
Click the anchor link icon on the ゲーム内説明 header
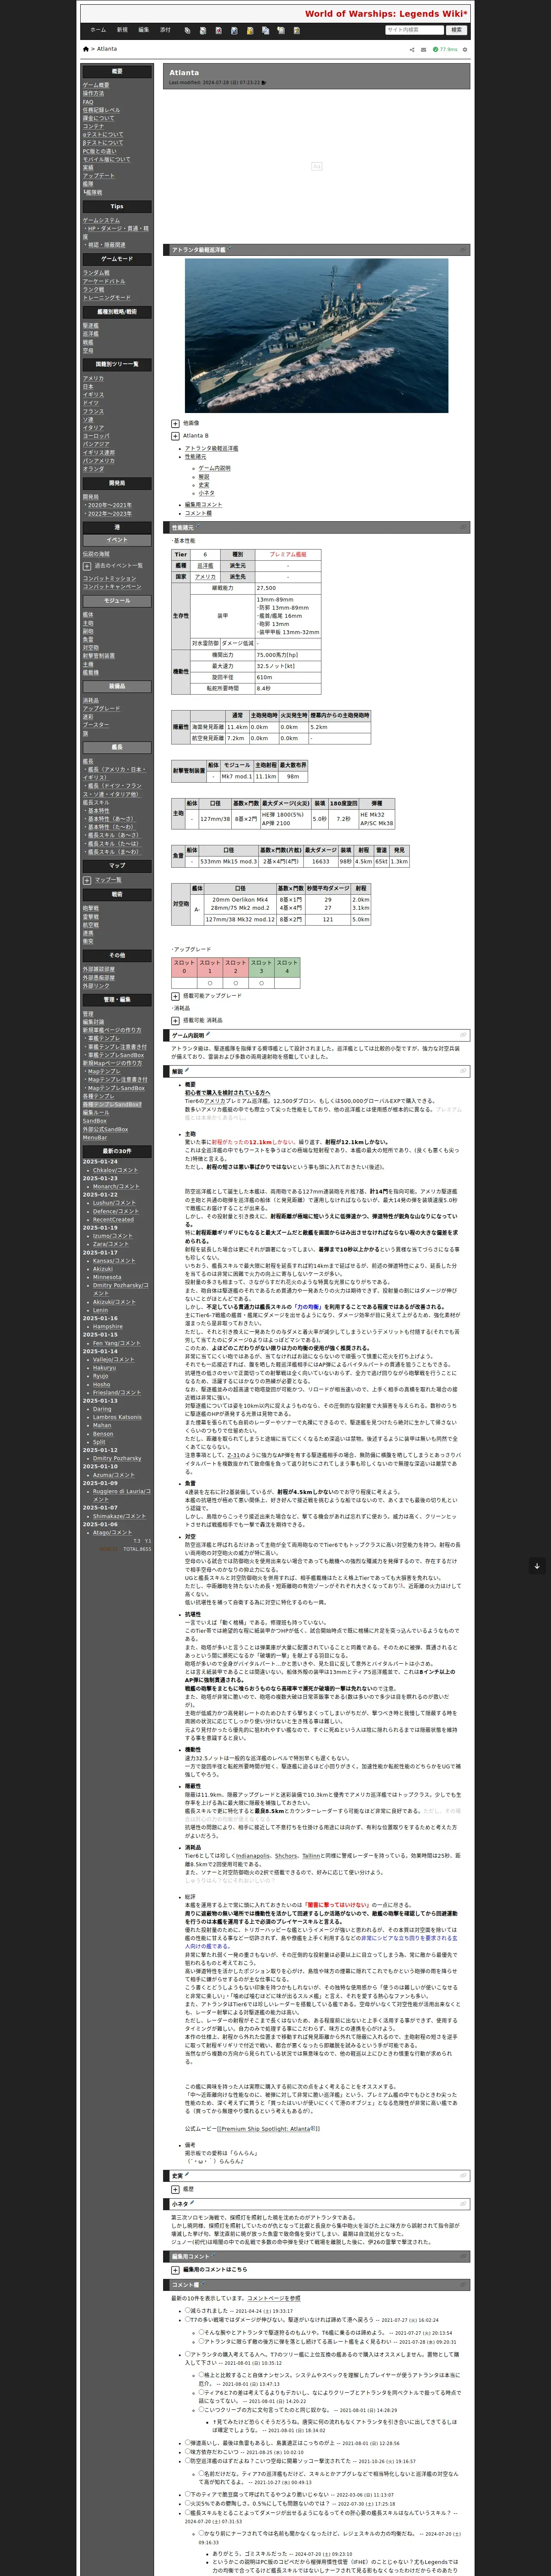pos(462,1036)
